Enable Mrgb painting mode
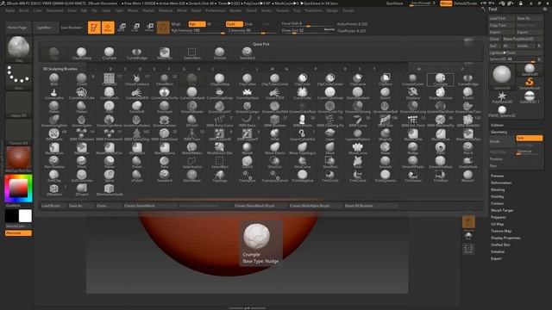 point(176,24)
